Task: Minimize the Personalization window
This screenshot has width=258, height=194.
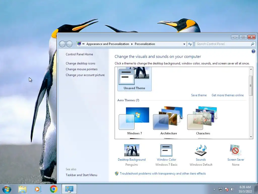Action: 235,37
